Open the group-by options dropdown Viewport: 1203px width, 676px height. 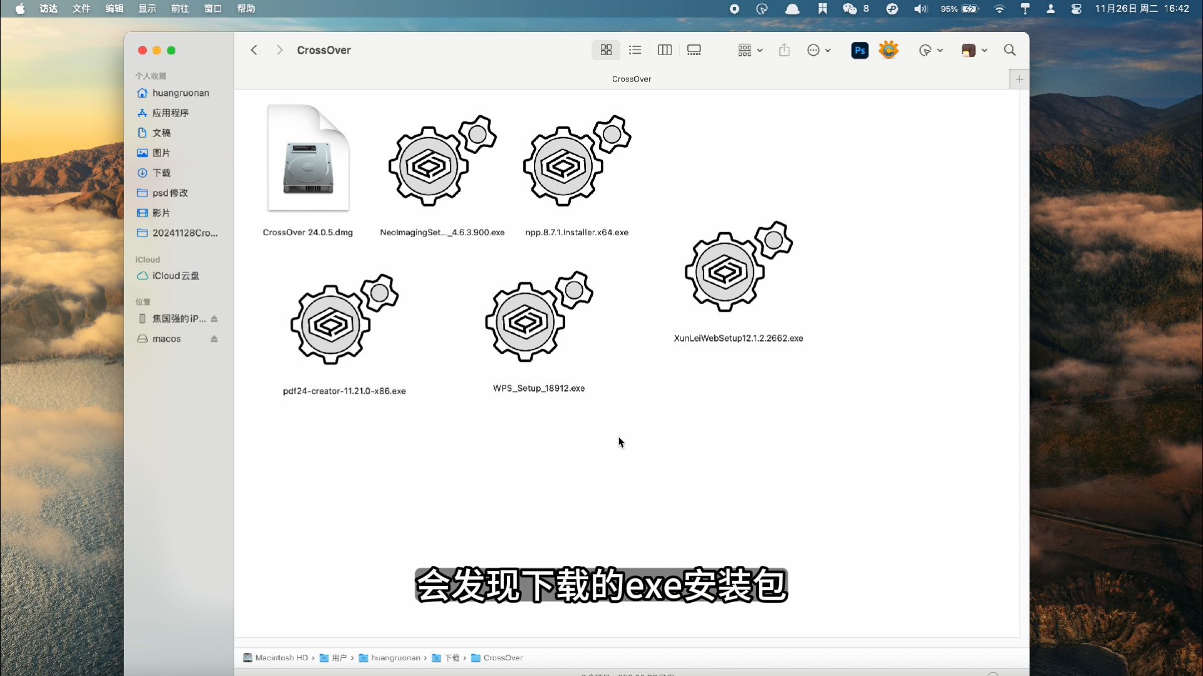(x=750, y=50)
